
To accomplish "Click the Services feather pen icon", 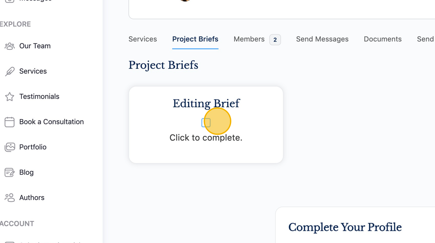I will 10,71.
